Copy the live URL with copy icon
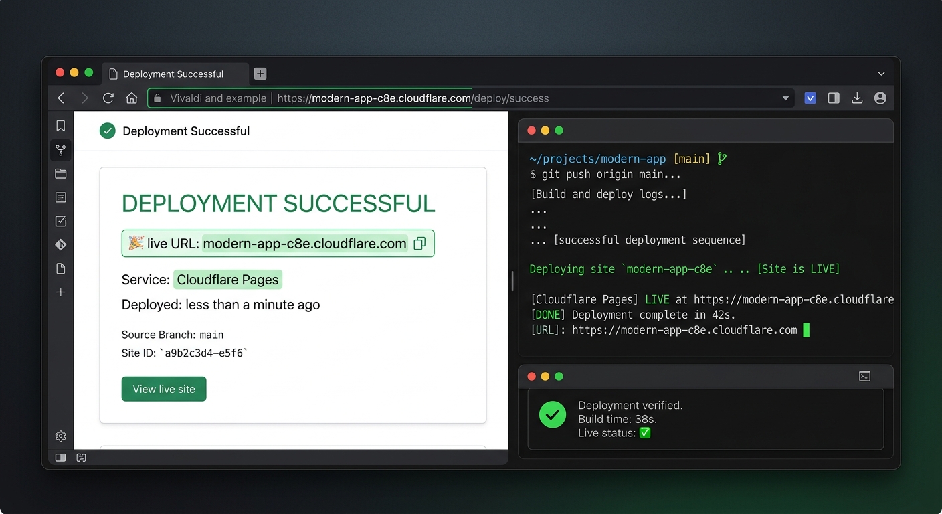The image size is (942, 514). [x=419, y=244]
